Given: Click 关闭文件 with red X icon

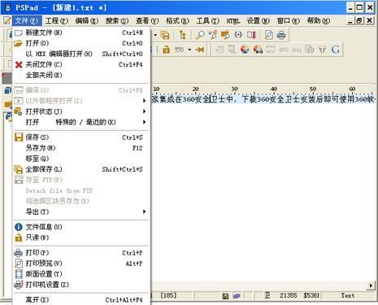Looking at the screenshot, I should point(81,64).
